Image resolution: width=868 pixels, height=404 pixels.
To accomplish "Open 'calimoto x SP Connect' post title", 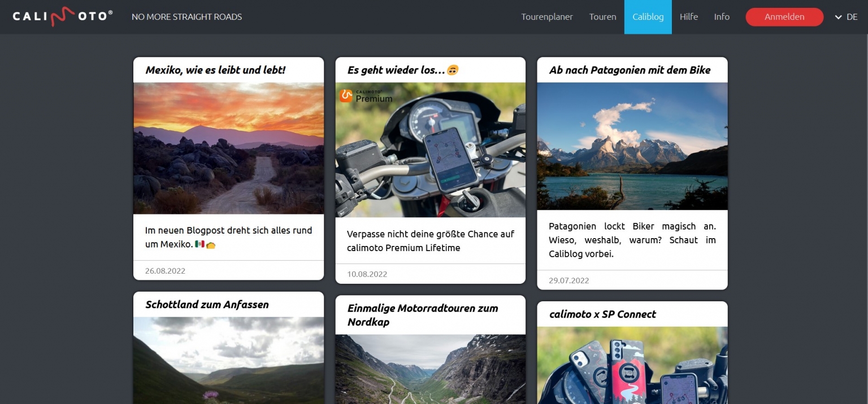I will [602, 314].
